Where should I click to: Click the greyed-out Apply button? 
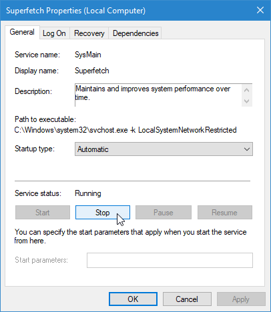coord(241,299)
